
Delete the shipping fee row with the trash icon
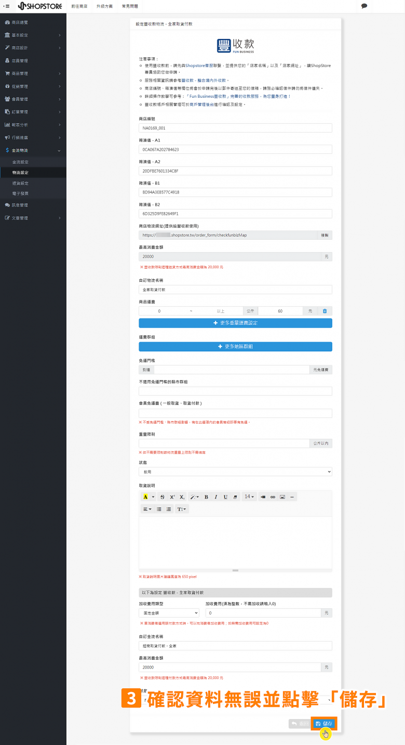point(325,311)
